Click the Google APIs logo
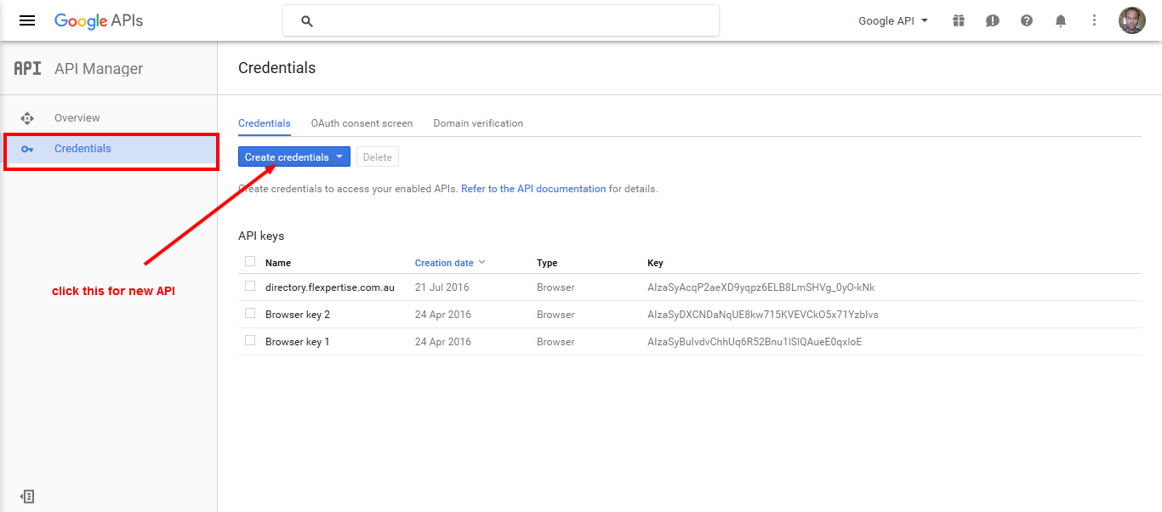 coord(99,20)
